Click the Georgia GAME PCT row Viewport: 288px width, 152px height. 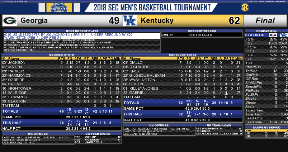point(62,117)
